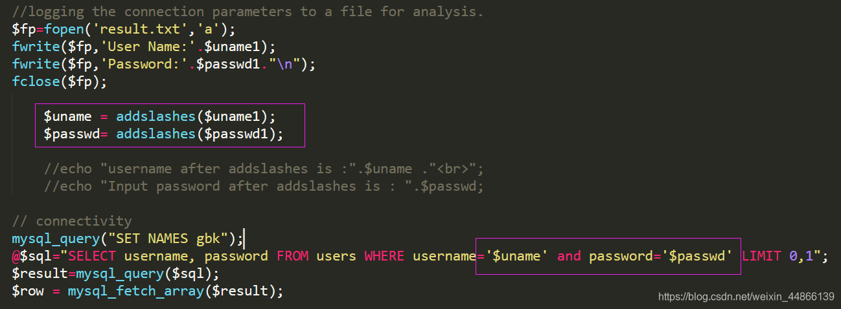Click the WHERE keyword in the query
This screenshot has height=309, width=841.
(x=384, y=257)
